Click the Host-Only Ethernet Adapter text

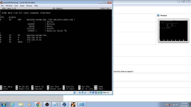coord(123,72)
